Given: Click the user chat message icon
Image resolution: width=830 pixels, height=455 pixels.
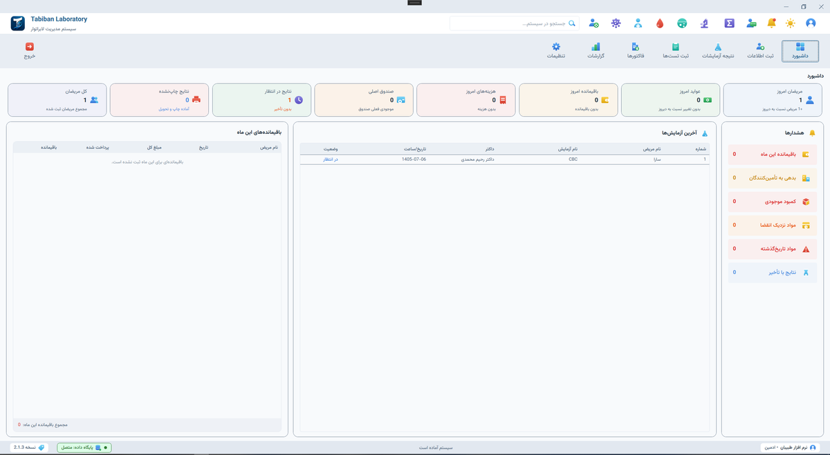Looking at the screenshot, I should coord(751,23).
